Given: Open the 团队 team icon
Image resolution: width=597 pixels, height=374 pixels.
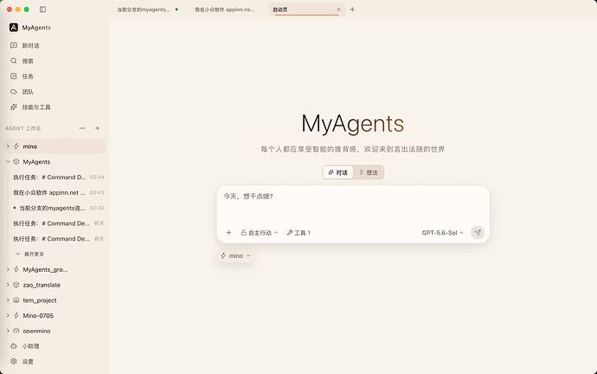Looking at the screenshot, I should (x=14, y=92).
